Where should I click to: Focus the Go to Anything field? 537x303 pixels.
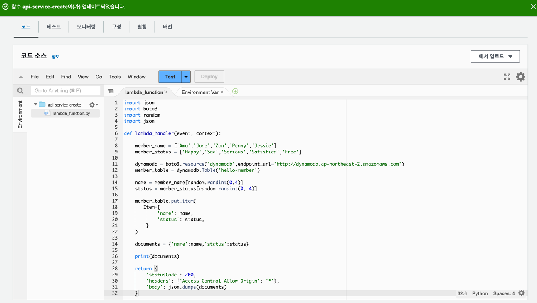pos(66,90)
